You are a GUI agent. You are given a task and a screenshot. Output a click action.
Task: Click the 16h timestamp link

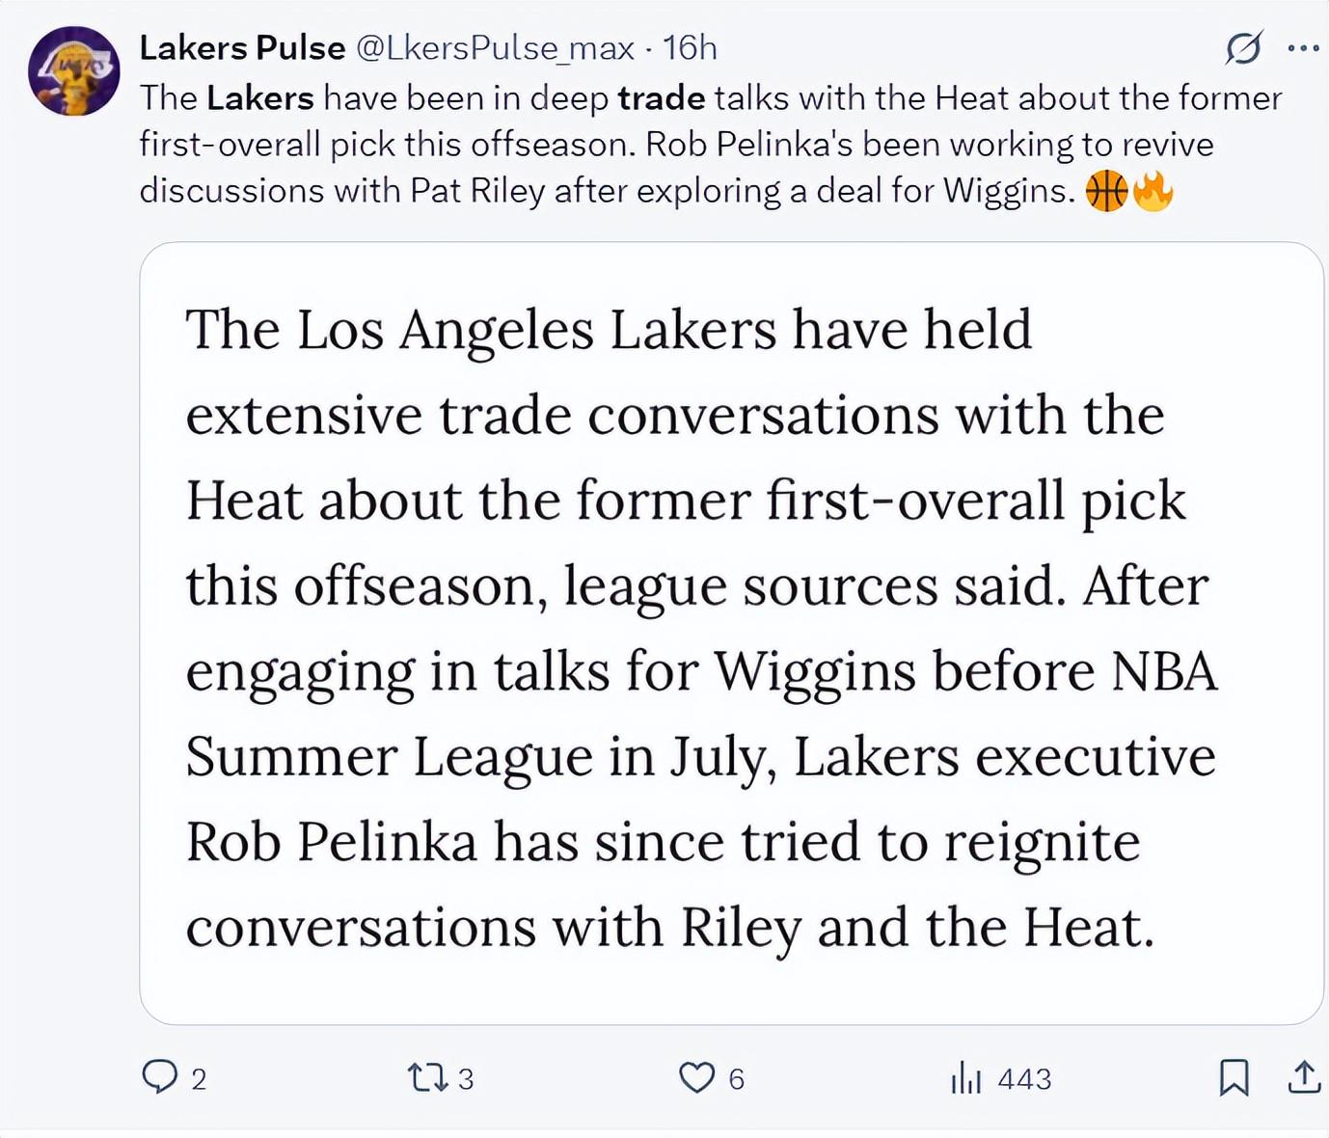pos(691,47)
